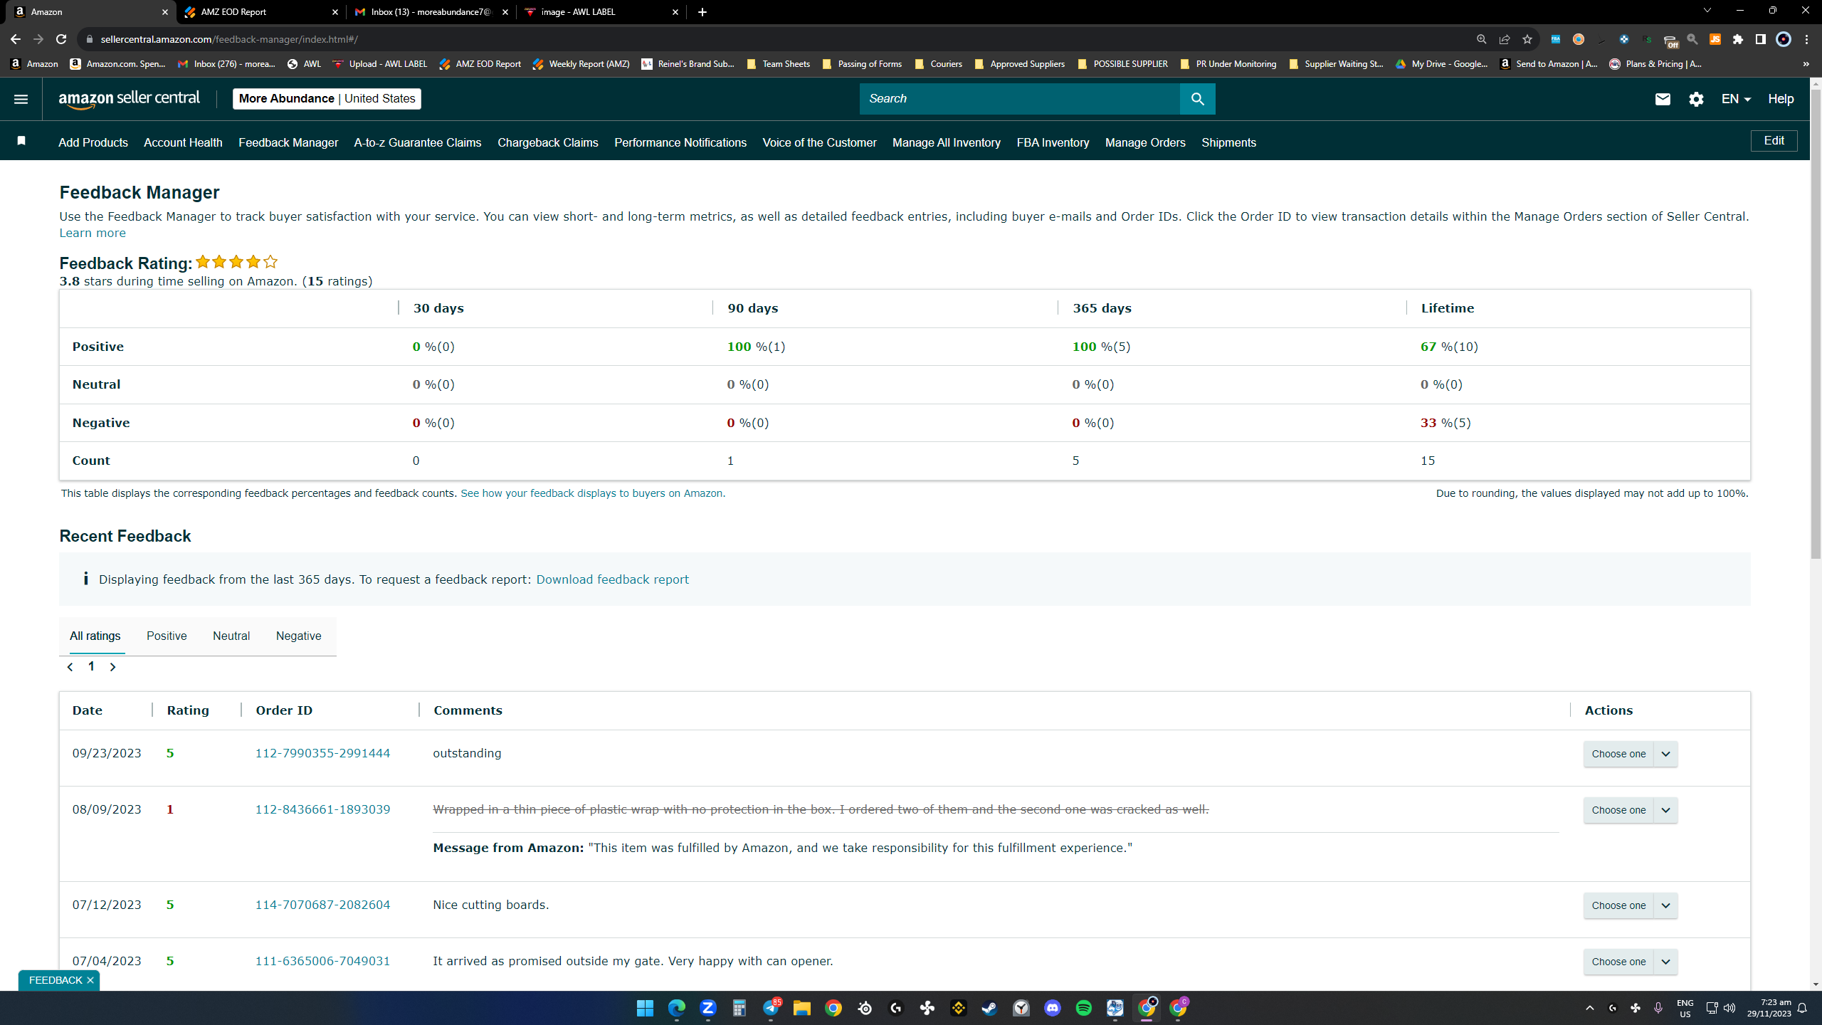Screen dimensions: 1822x1025
Task: Open the Chrome three-dot menu
Action: [1806, 39]
